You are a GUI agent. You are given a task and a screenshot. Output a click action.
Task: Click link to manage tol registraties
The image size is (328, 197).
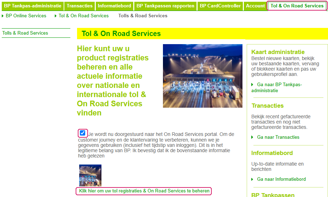pyautogui.click(x=144, y=191)
